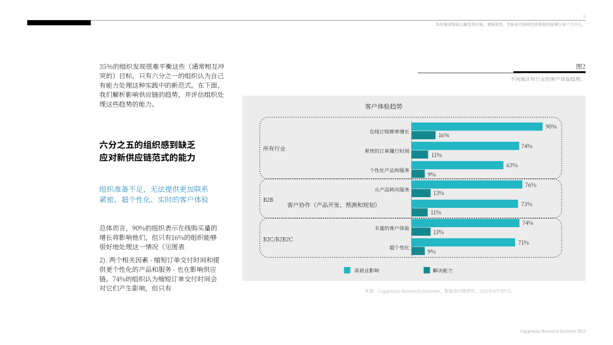The width and height of the screenshot is (613, 345).
Task: Click the blue subtitle starting 组织准备不足
Action: pos(154,194)
